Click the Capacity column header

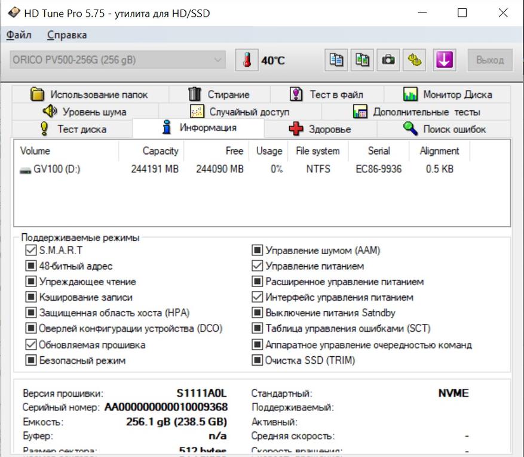[151, 151]
